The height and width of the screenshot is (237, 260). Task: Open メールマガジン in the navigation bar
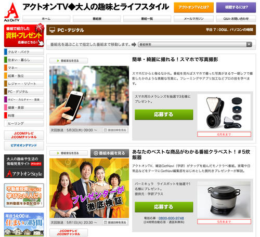coord(193,19)
